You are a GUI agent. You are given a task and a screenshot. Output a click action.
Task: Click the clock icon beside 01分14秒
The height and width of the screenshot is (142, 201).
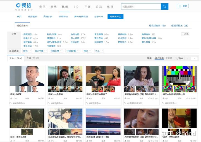tap(149, 98)
